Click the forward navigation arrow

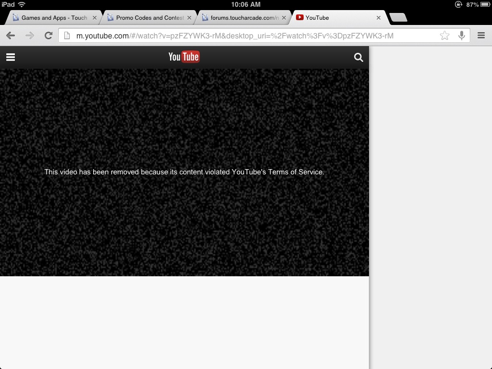[30, 36]
